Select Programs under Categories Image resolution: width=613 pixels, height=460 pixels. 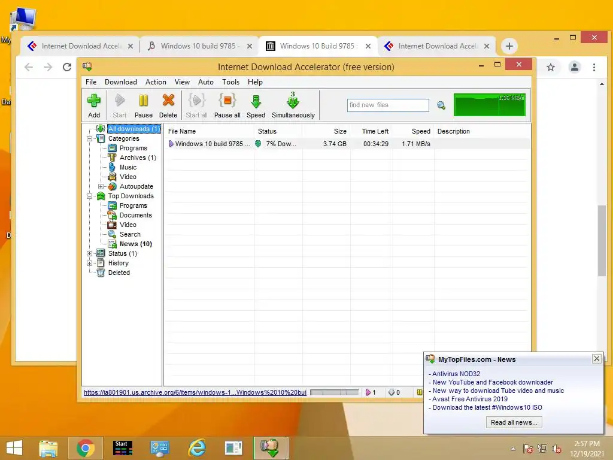coord(133,149)
